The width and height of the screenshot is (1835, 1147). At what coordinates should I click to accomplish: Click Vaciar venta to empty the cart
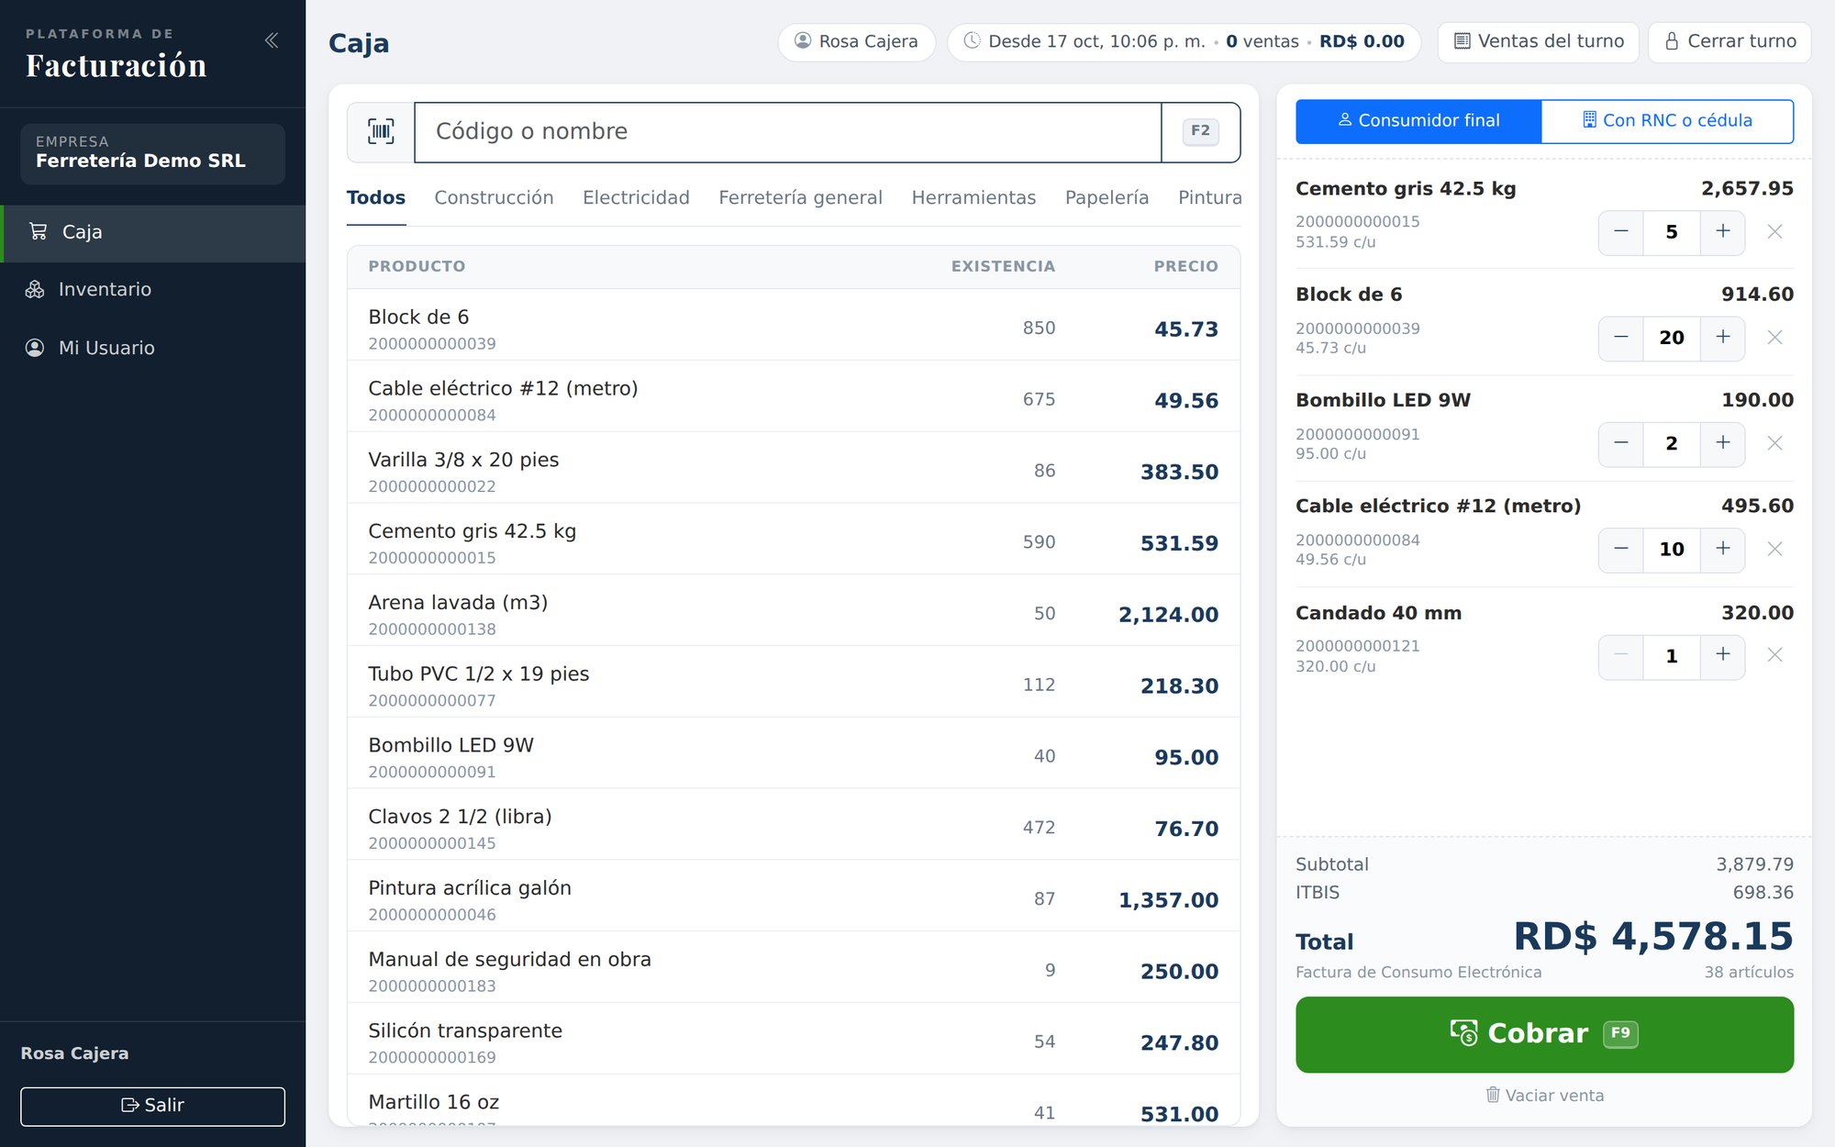coord(1544,1096)
